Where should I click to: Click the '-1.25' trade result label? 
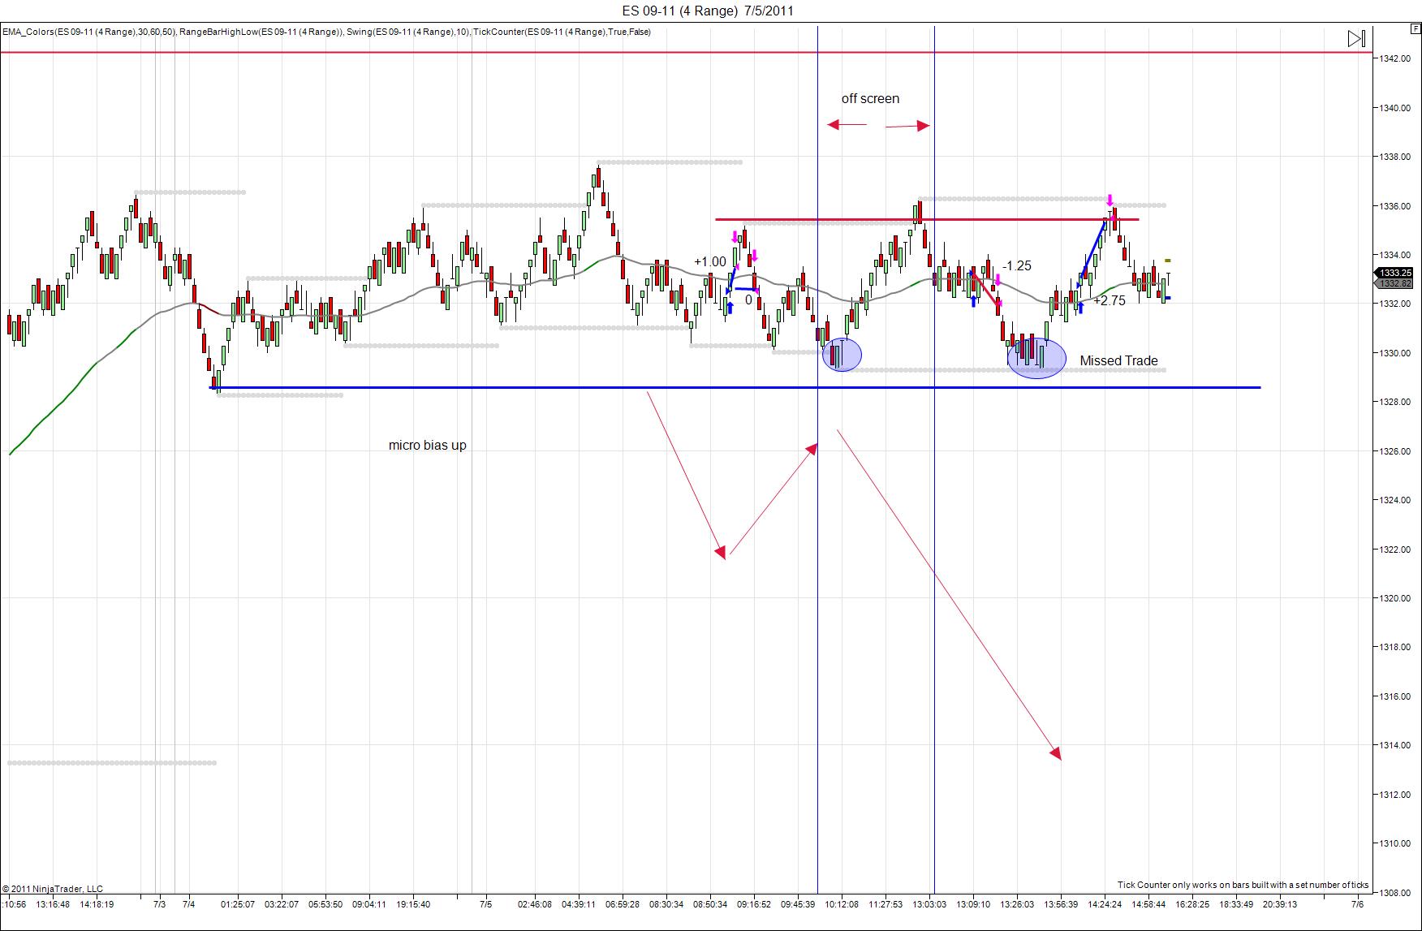[x=1016, y=265]
